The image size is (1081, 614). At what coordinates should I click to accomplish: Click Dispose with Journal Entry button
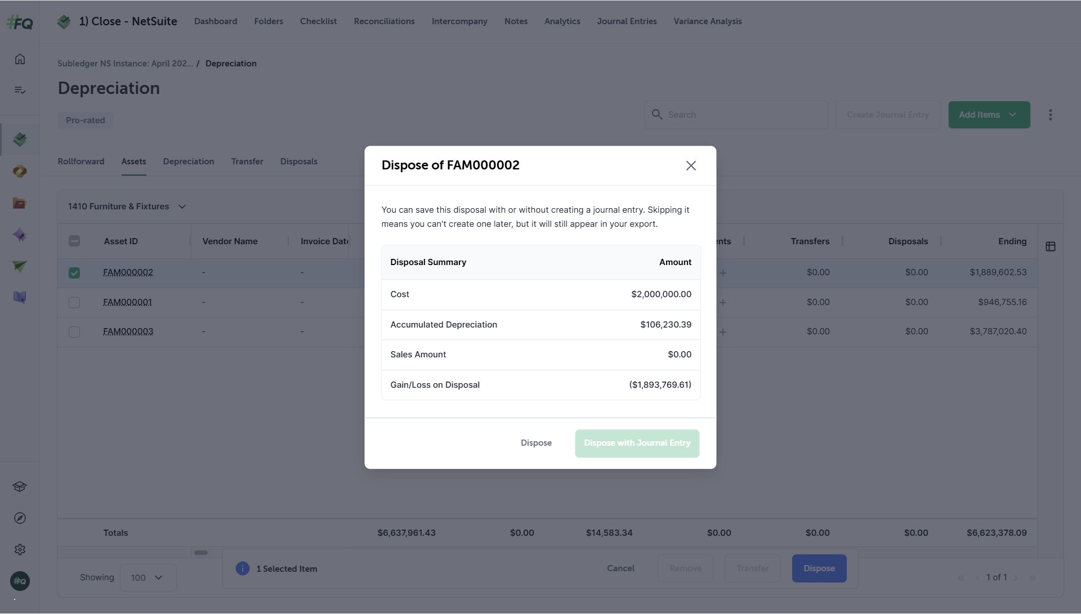[x=637, y=443]
